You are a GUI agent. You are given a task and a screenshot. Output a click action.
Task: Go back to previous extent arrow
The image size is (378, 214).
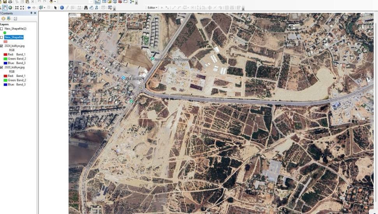pos(29,7)
